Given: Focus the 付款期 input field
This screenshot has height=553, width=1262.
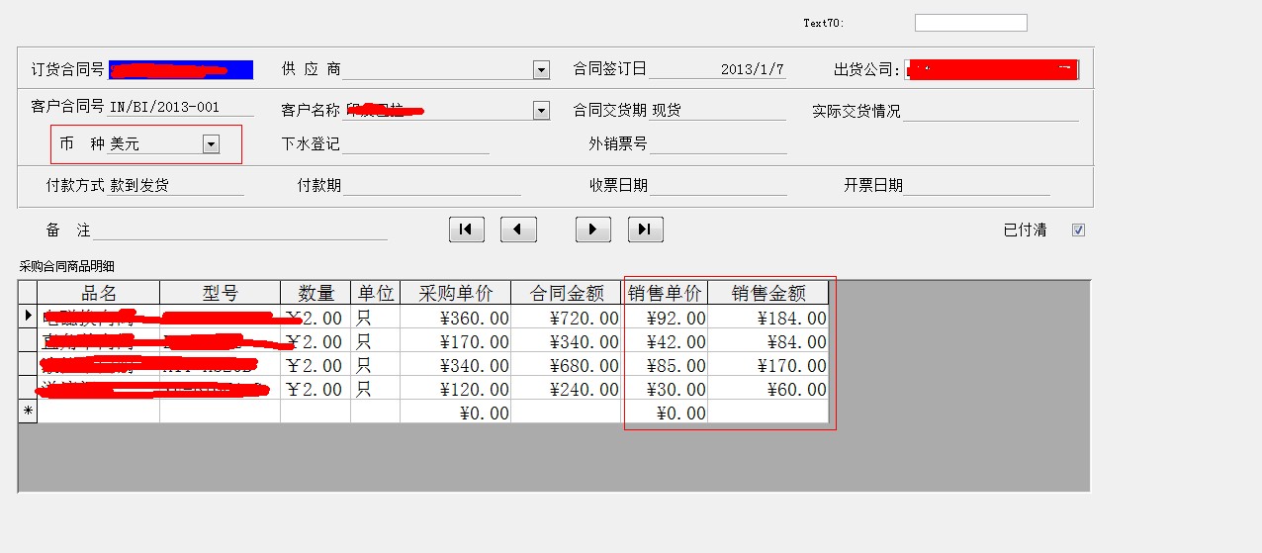Looking at the screenshot, I should pos(431,186).
